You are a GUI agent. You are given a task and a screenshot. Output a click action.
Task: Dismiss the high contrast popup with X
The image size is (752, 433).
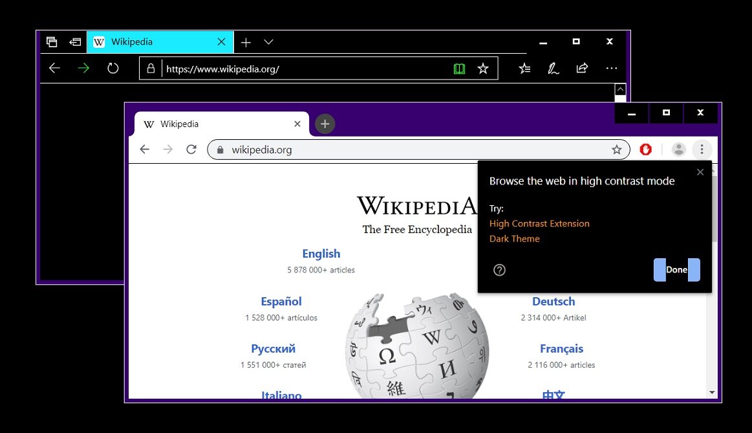point(700,172)
